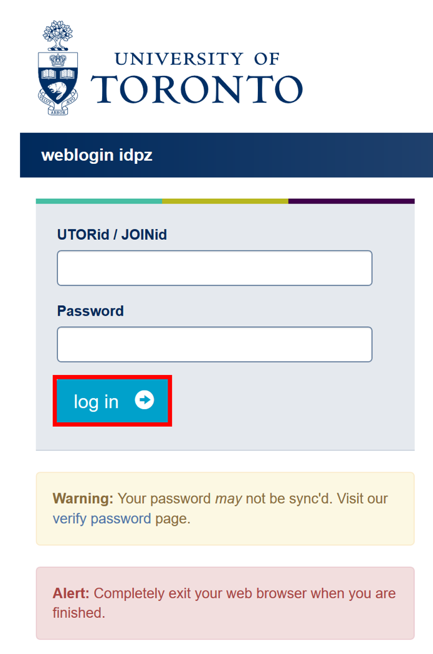Screen dimensions: 433x654
Task: Click the weblogin idpz header title
Action: (x=97, y=155)
